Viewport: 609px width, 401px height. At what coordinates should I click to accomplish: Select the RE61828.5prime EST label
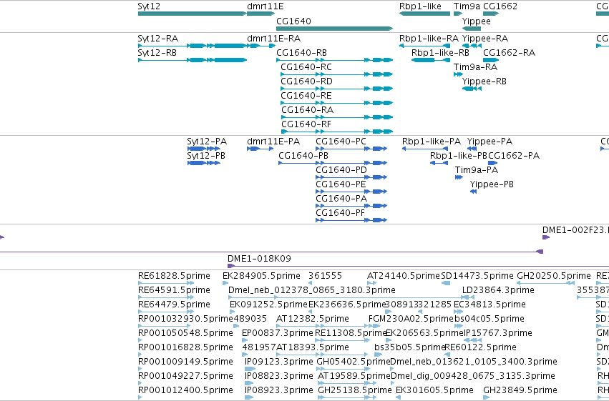[x=174, y=276]
